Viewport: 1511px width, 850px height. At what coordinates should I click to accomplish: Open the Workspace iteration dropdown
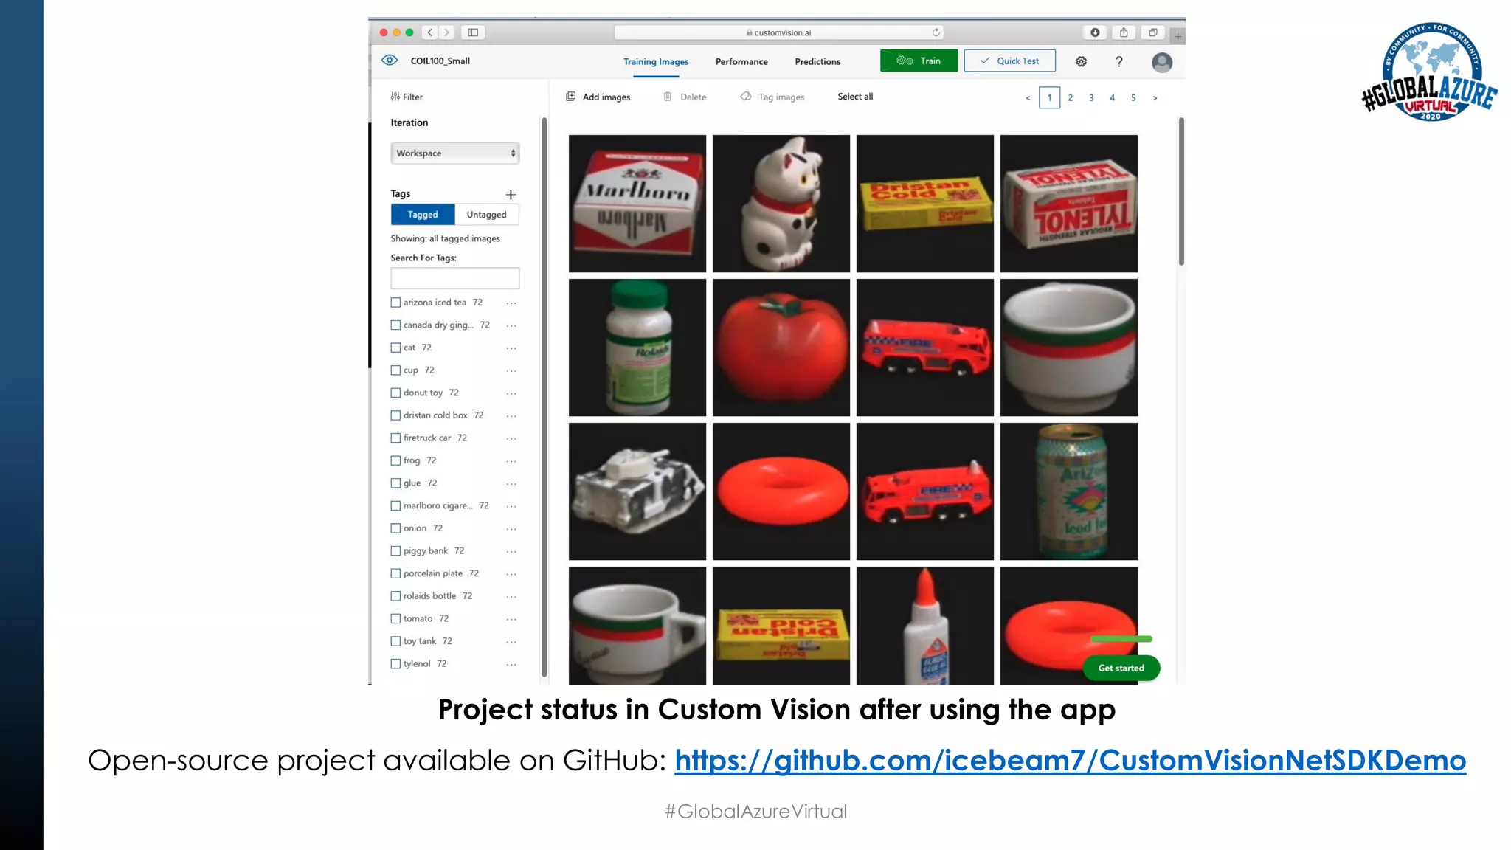coord(455,153)
